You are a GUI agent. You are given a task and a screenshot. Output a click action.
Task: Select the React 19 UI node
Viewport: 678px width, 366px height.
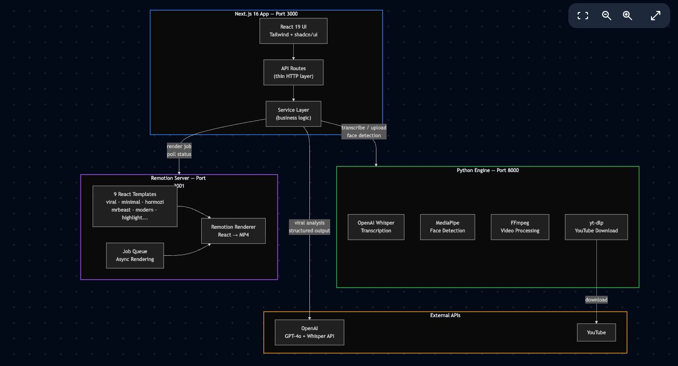293,31
